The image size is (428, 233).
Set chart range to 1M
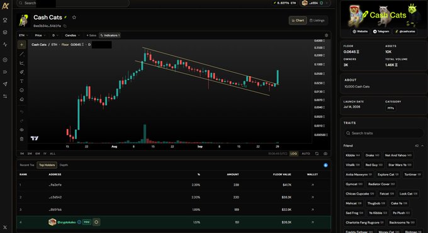(x=22, y=154)
